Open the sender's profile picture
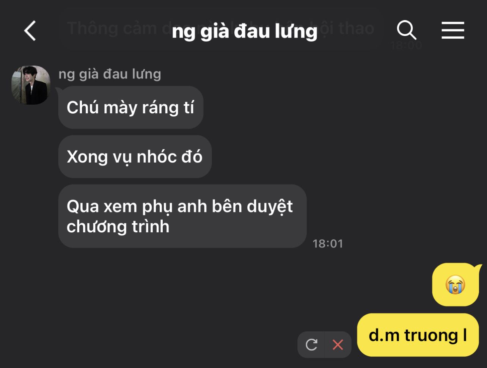Viewport: 487px width, 368px height. click(31, 85)
